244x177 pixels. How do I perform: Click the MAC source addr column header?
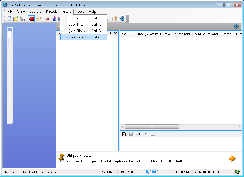pyautogui.click(x=177, y=34)
